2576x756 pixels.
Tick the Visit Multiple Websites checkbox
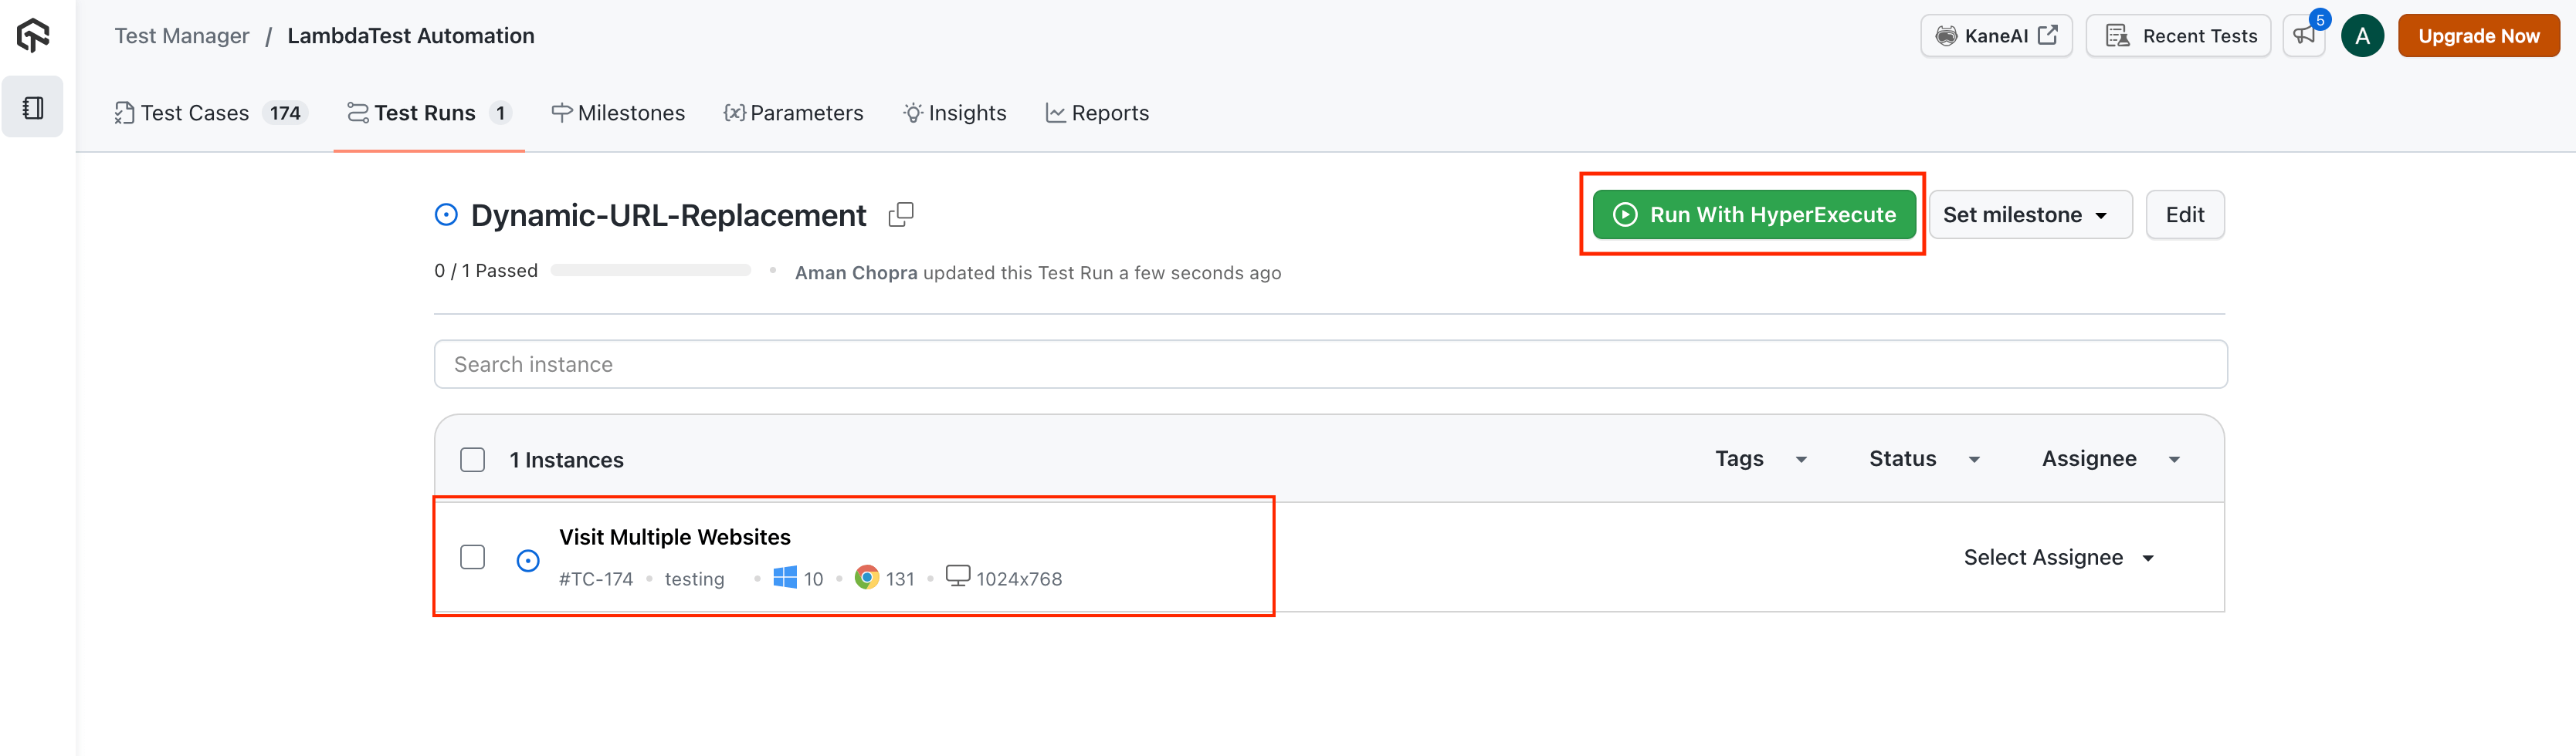[472, 557]
